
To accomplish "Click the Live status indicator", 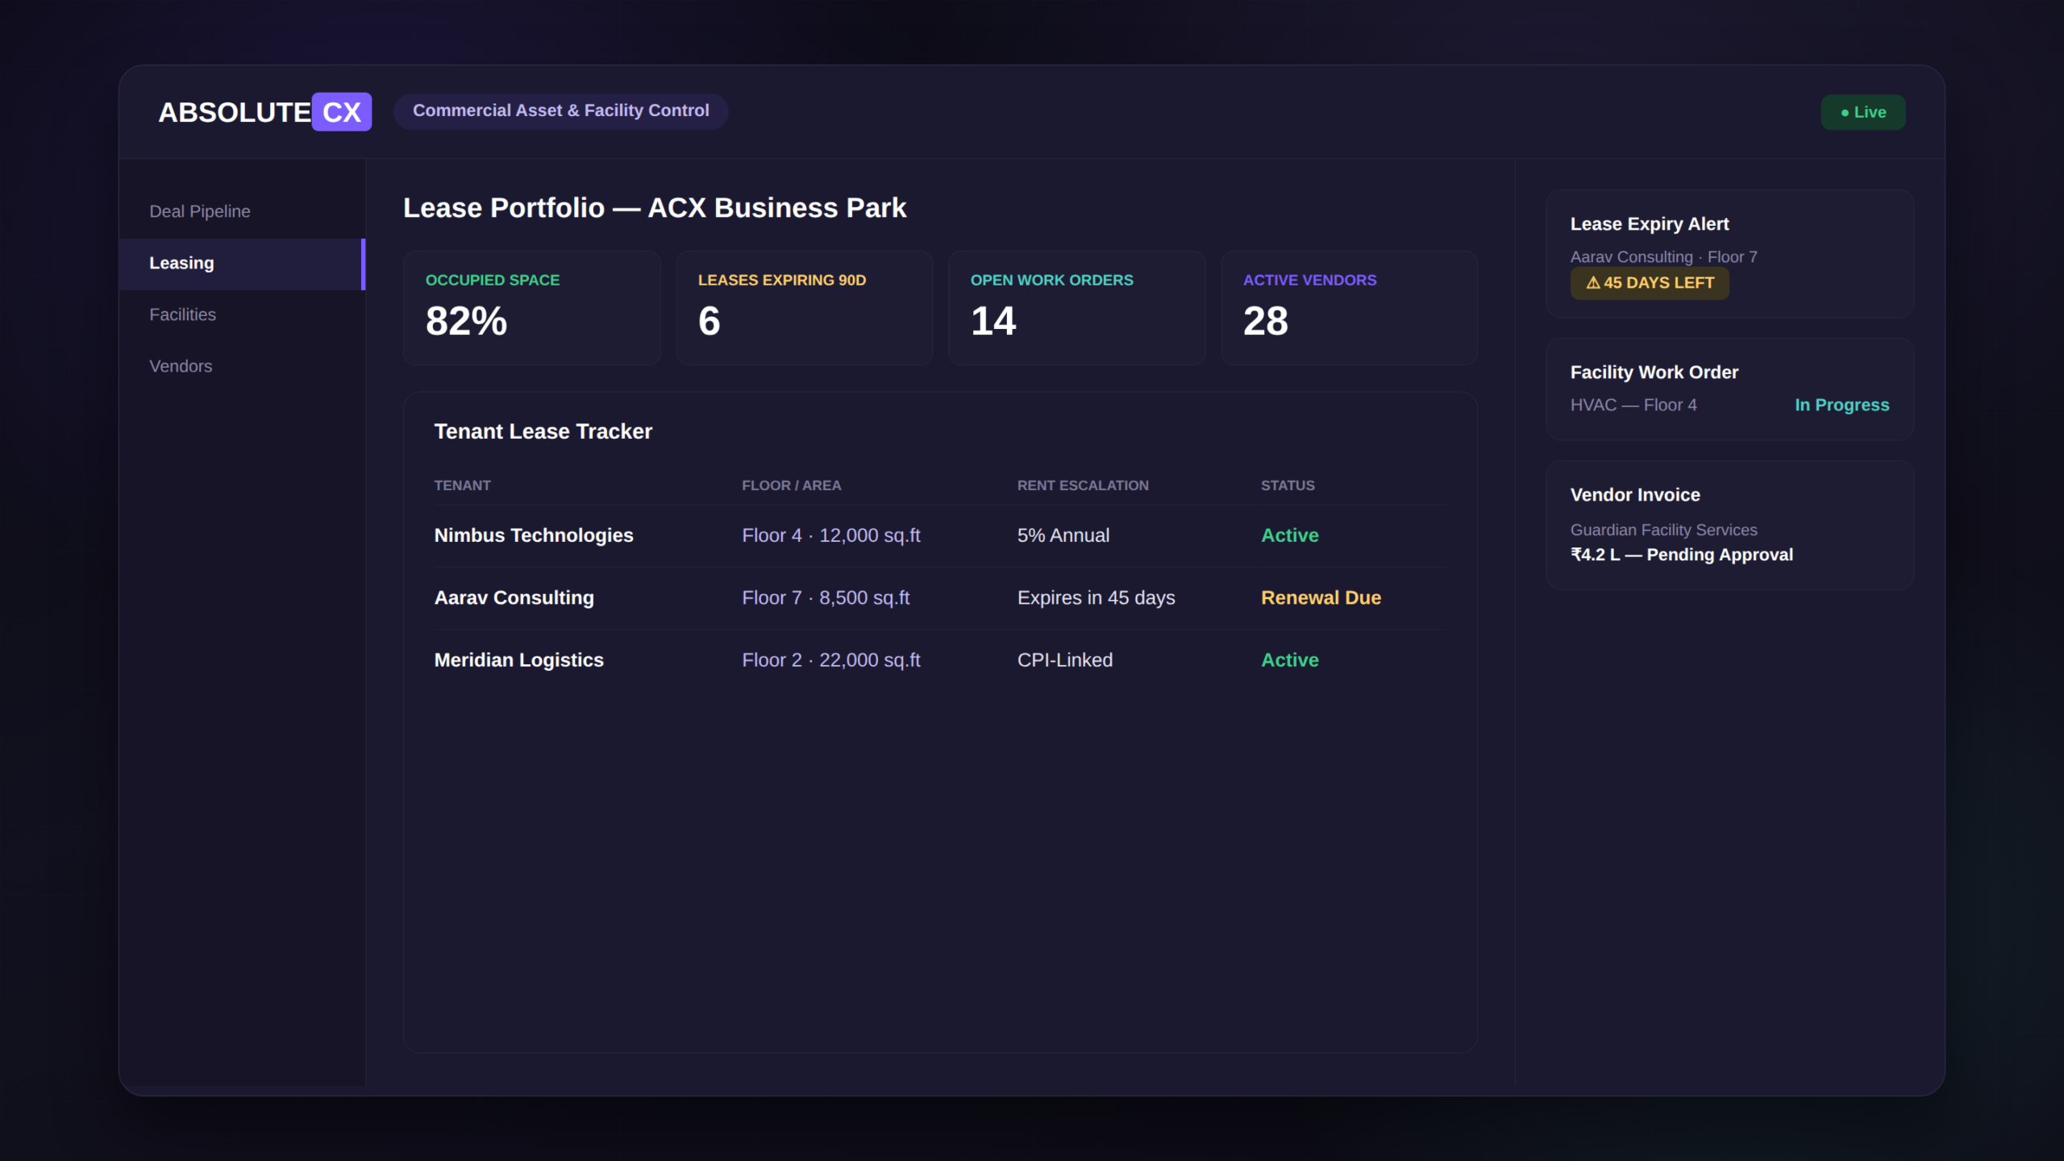I will (1863, 112).
